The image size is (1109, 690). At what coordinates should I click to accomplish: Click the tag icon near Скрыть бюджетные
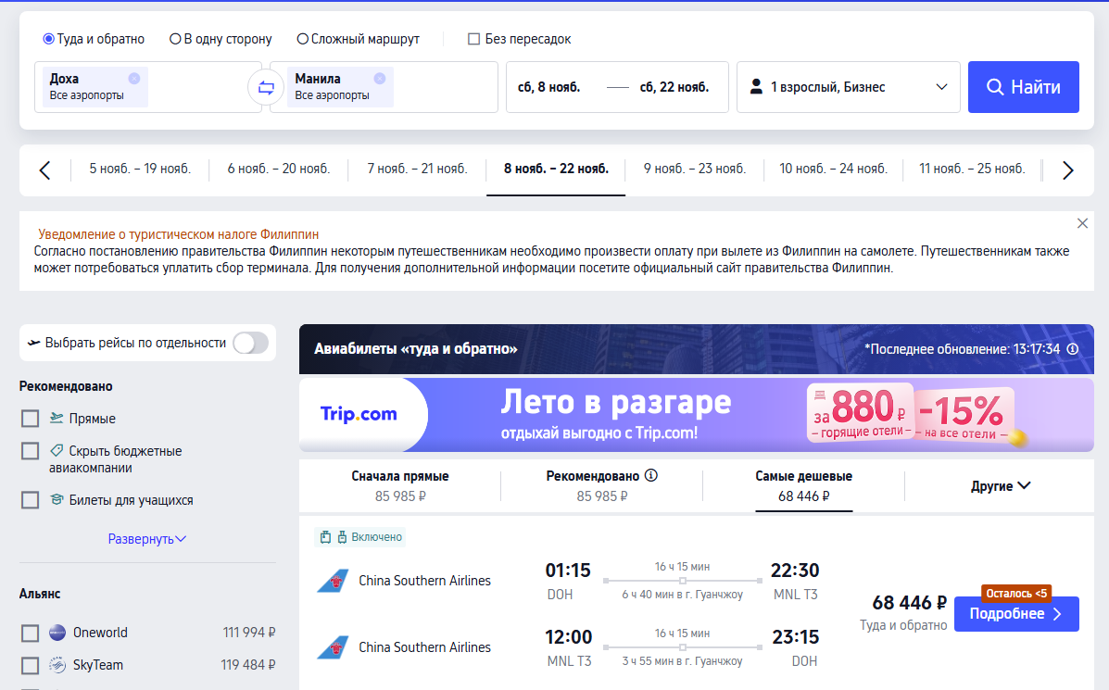[57, 450]
